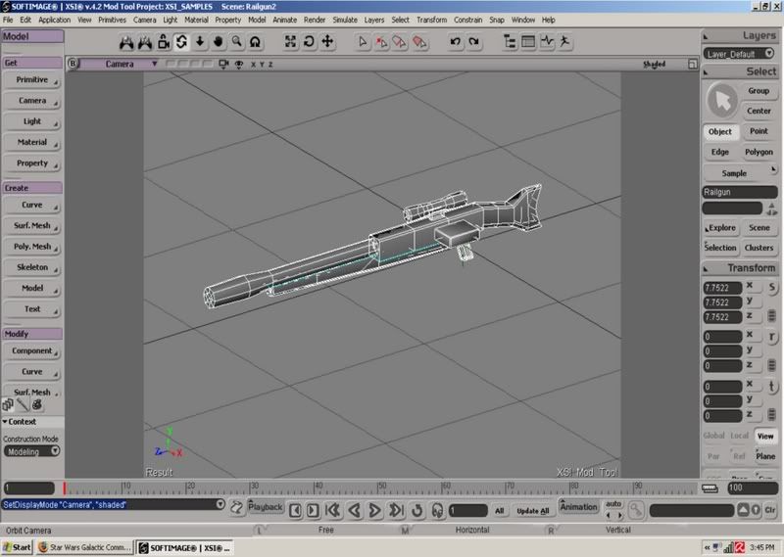Open the File menu
This screenshot has width=784, height=557.
tap(8, 20)
